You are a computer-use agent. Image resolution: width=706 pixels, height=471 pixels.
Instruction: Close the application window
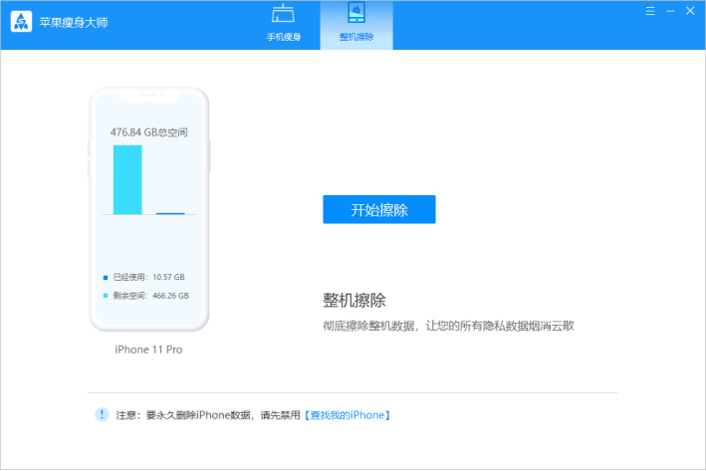[690, 11]
